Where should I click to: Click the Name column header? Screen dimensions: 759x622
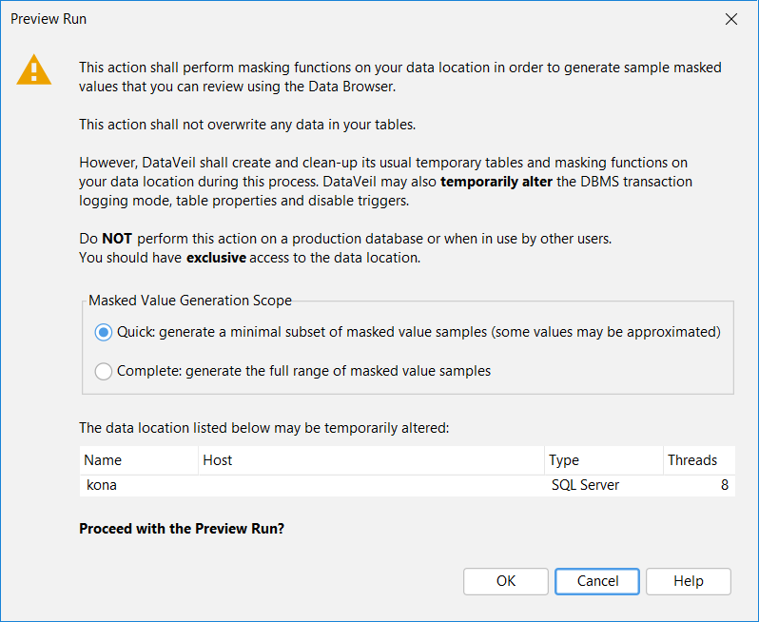(x=139, y=460)
